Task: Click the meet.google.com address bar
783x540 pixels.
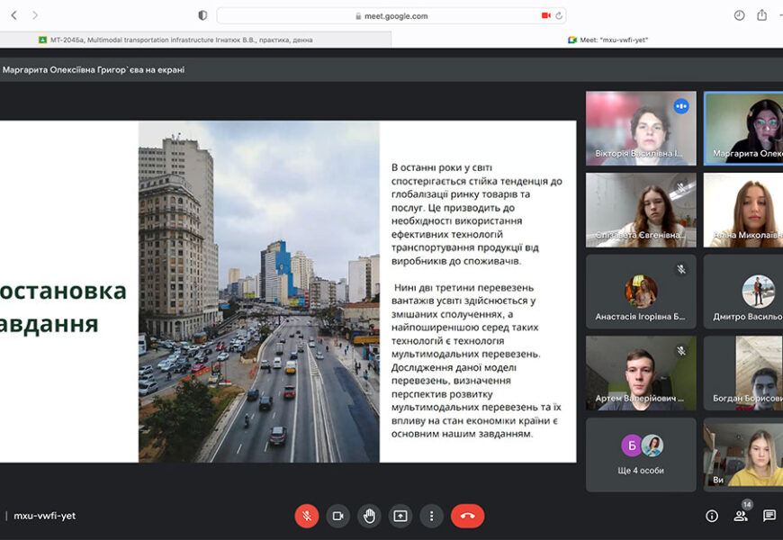Action: point(391,15)
